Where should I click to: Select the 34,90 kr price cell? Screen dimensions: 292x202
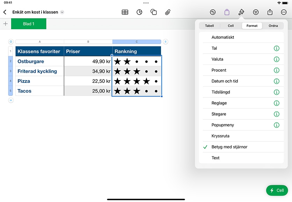point(88,71)
